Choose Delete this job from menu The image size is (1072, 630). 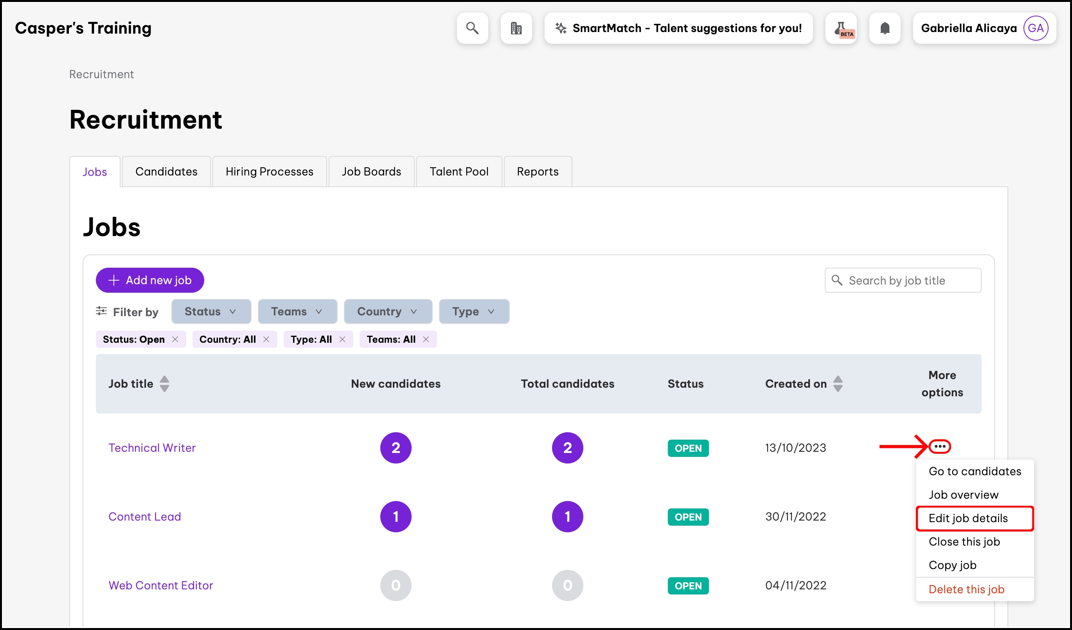(966, 589)
